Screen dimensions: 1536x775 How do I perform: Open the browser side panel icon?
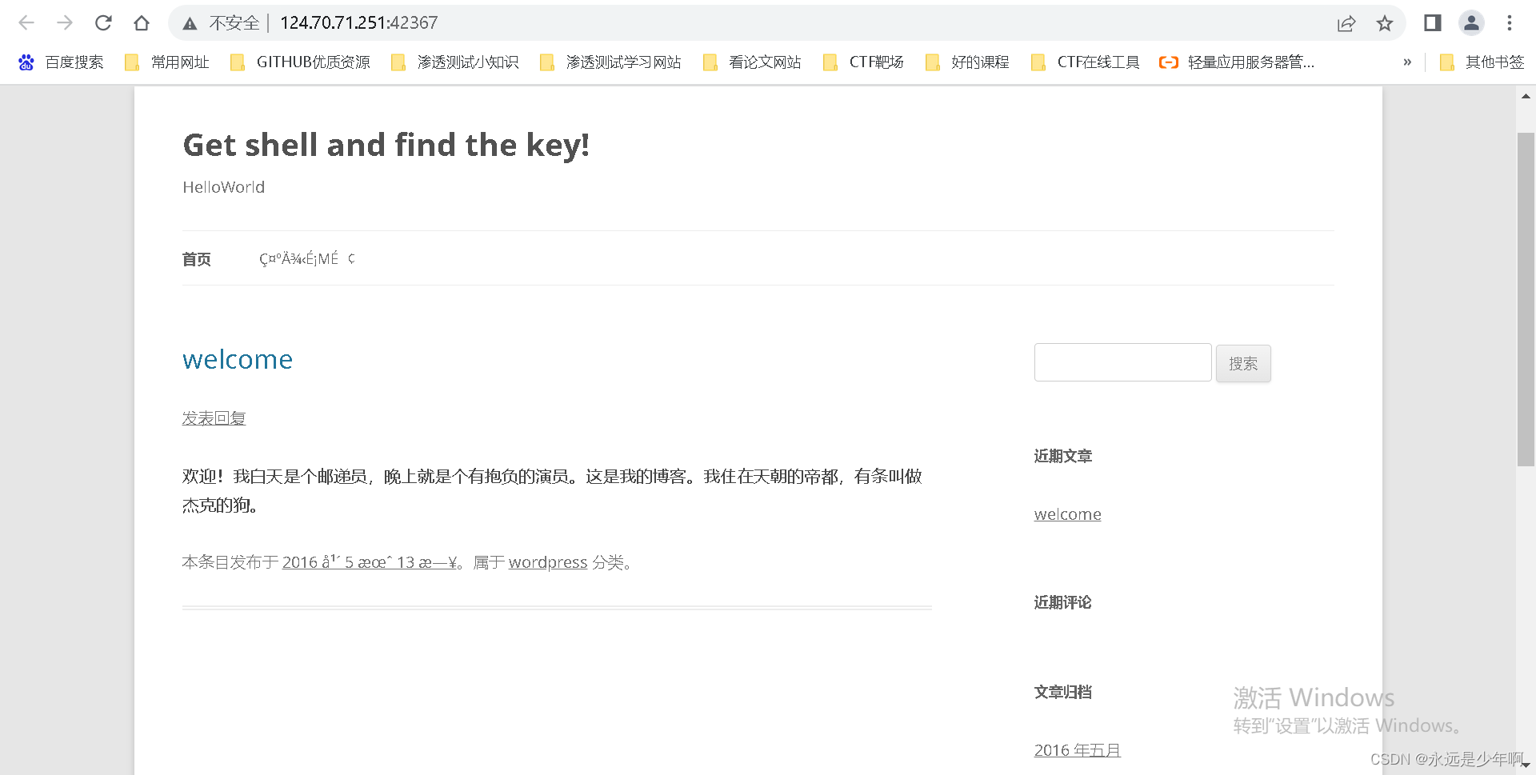point(1432,22)
